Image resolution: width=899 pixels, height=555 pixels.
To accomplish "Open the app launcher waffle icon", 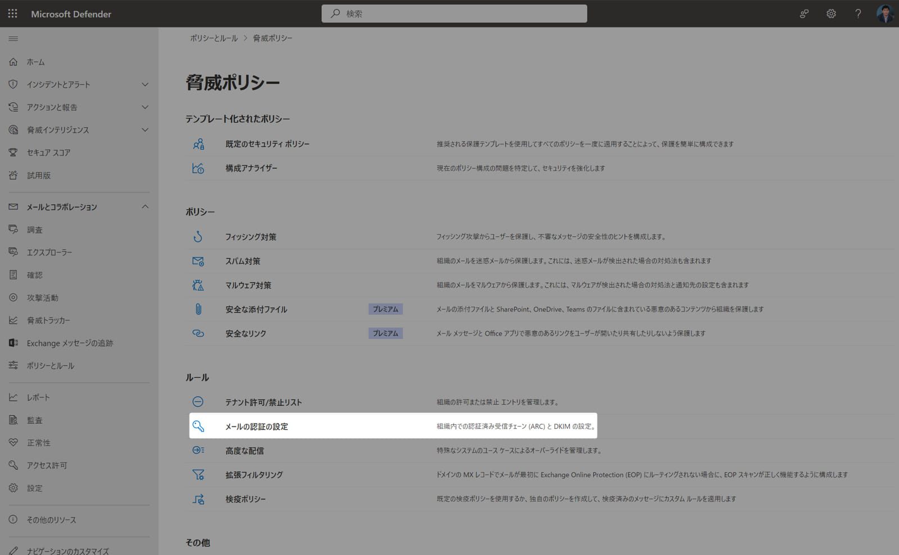I will point(13,13).
